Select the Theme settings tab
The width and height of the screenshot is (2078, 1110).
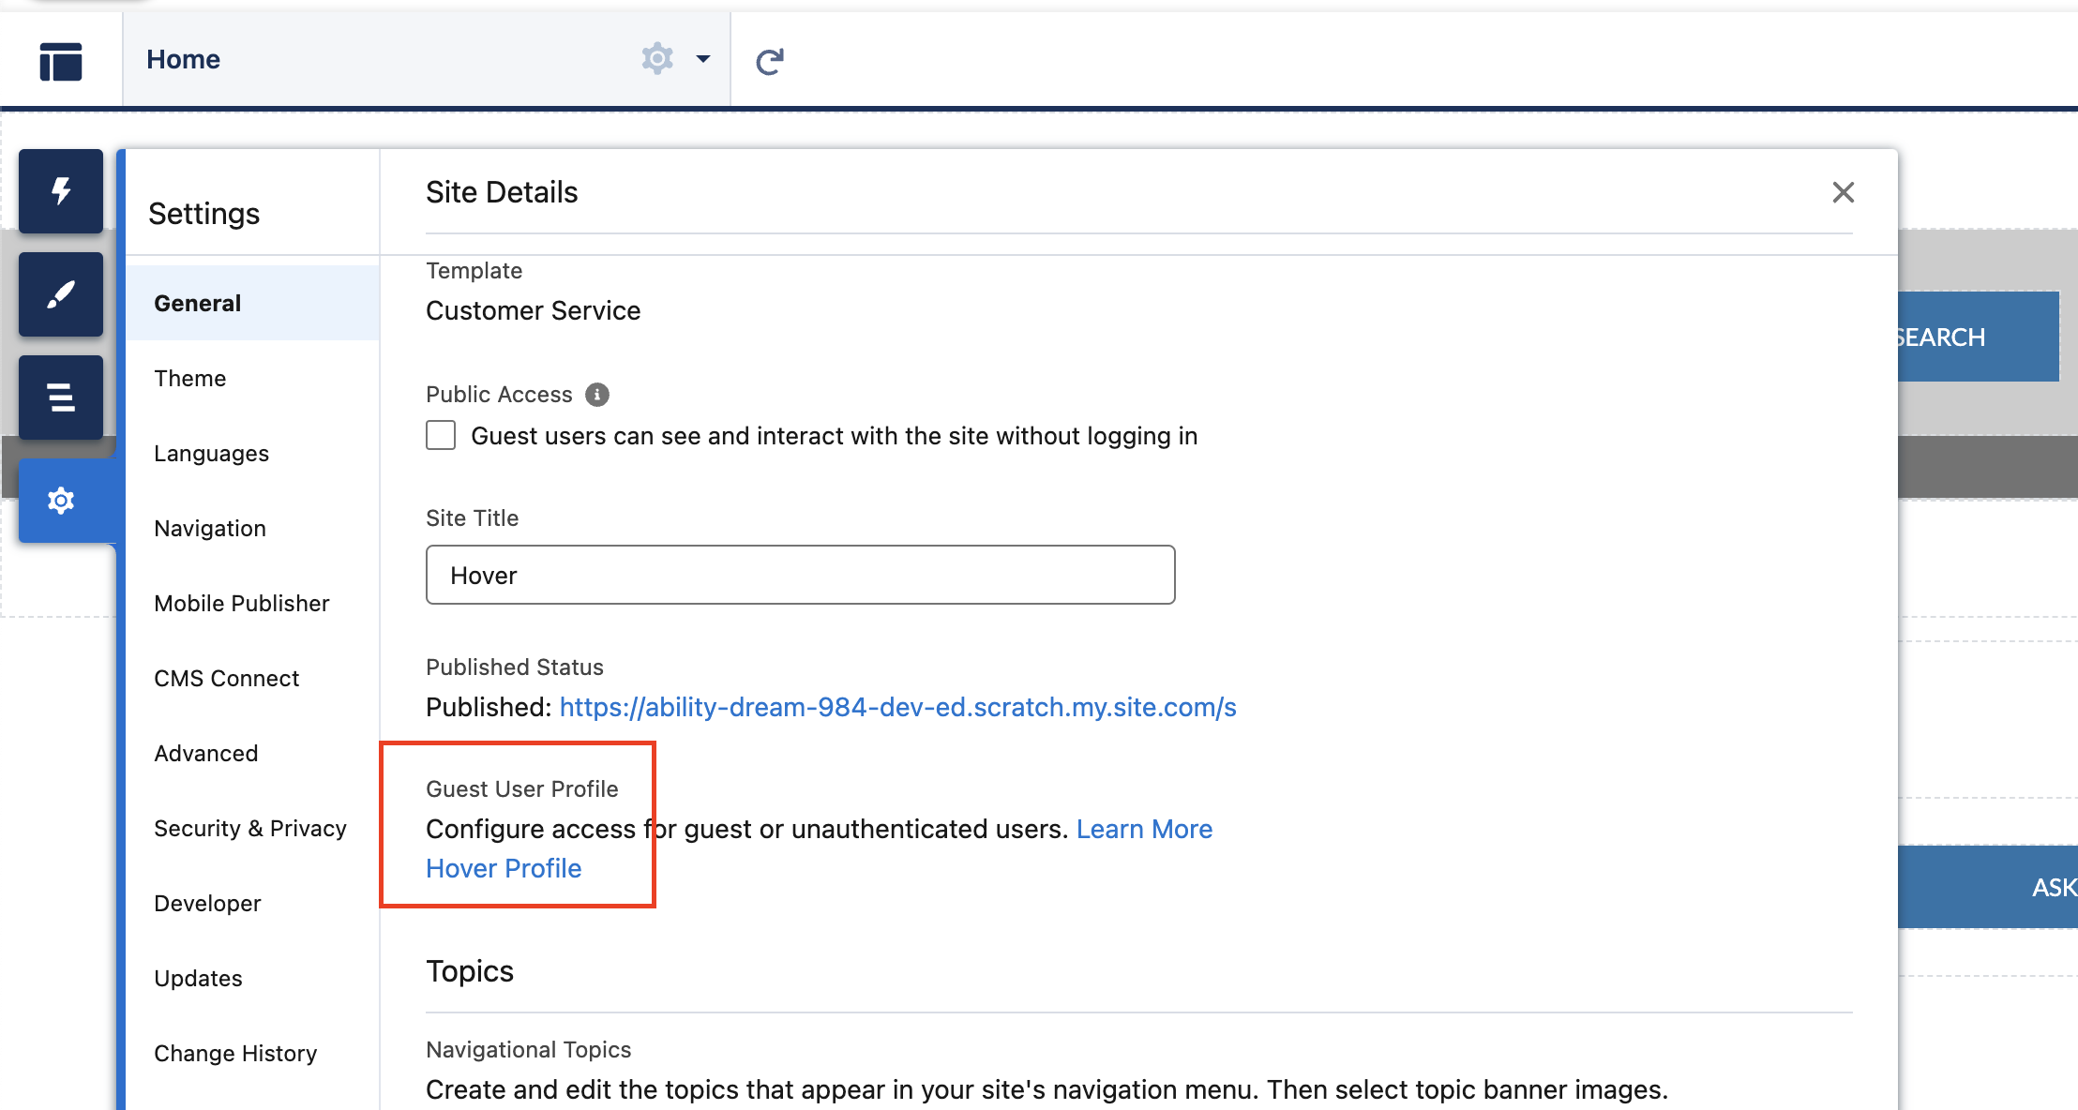coord(190,378)
